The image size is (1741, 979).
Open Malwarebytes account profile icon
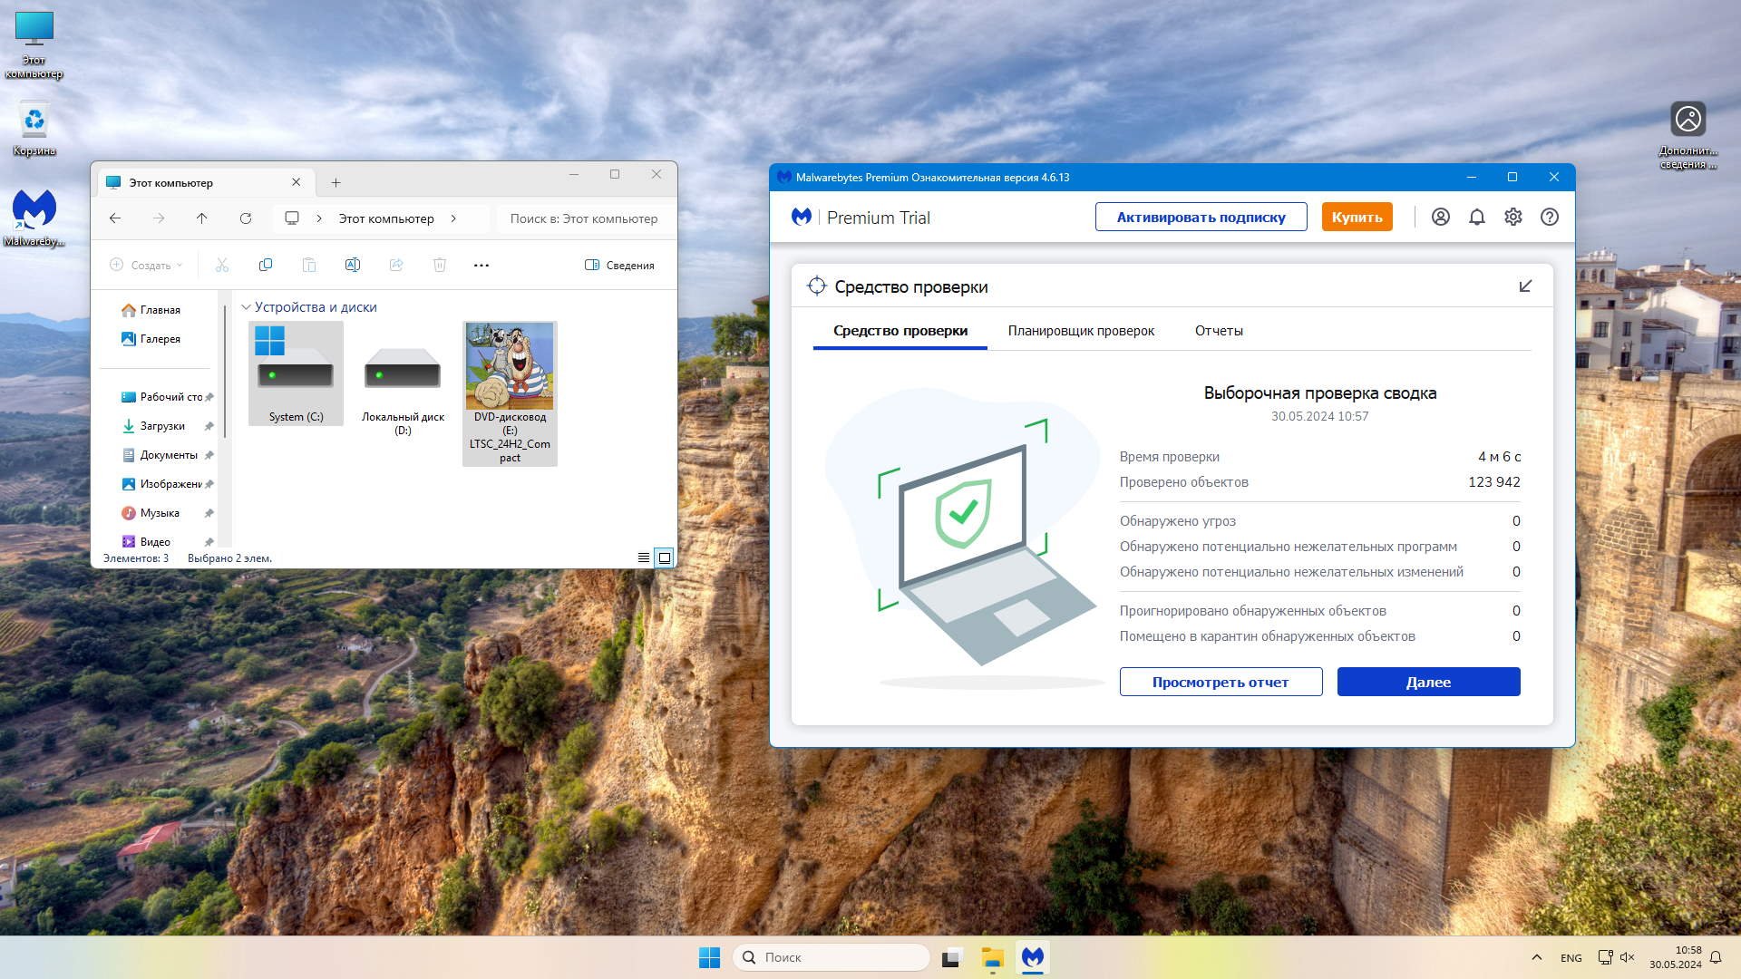[x=1440, y=217]
